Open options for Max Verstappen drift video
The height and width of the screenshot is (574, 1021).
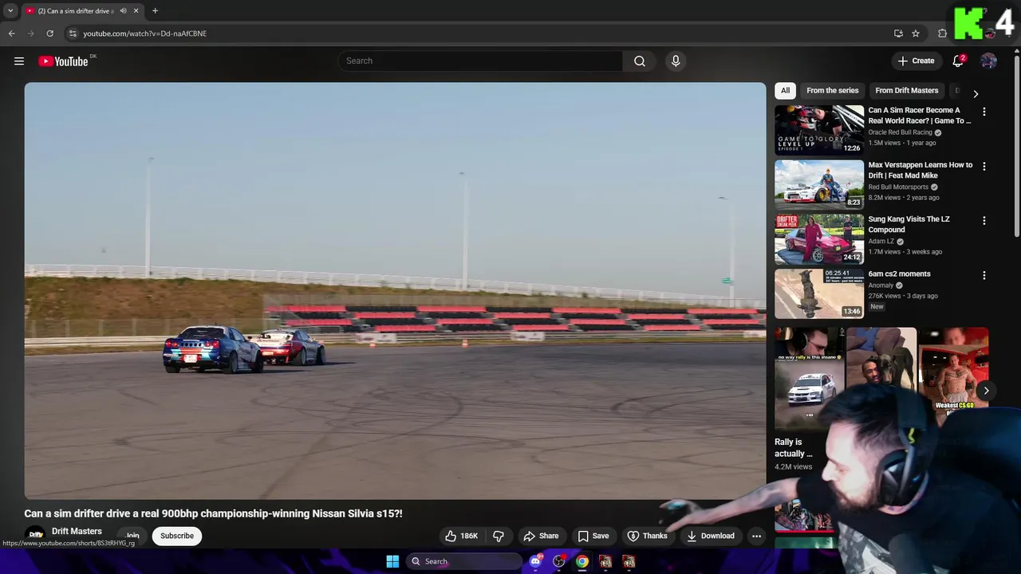point(984,167)
